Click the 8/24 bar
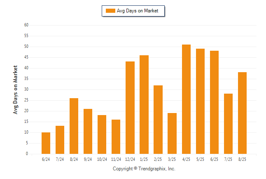This screenshot has width=266, height=179. pos(74,126)
